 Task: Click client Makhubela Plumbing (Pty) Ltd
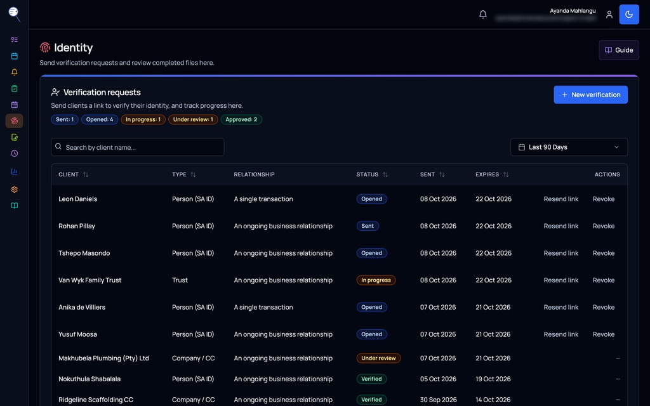point(103,358)
